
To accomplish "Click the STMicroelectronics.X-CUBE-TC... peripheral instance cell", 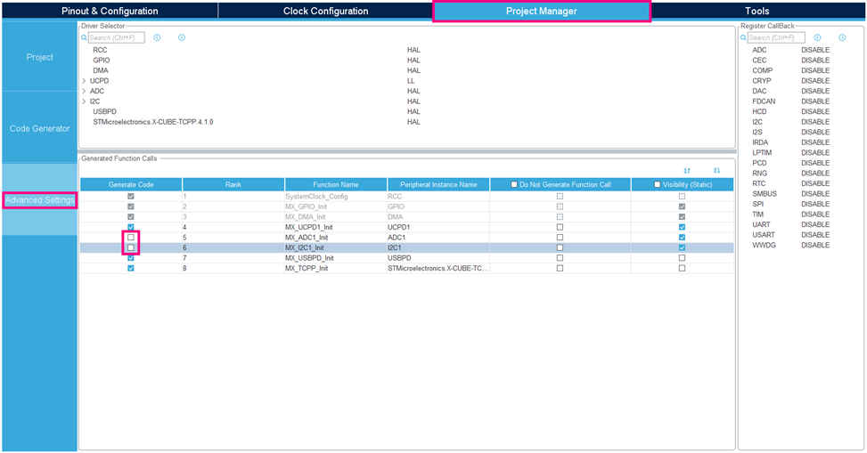I will [x=438, y=269].
